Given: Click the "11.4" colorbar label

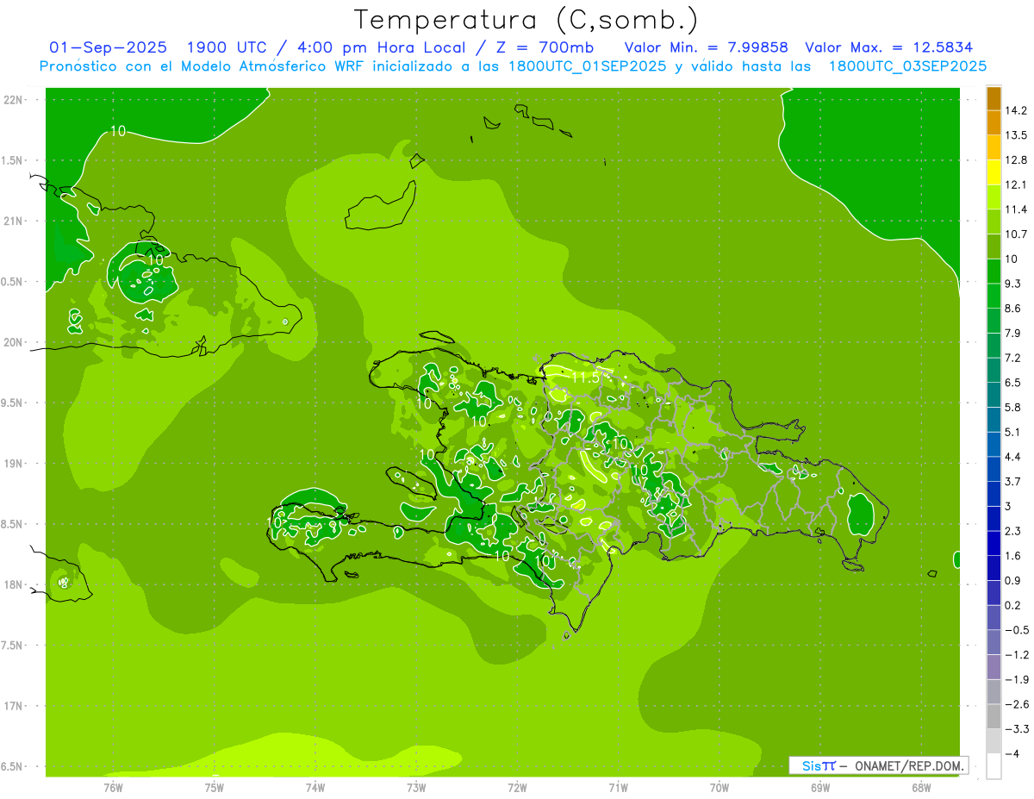Looking at the screenshot, I should point(1016,209).
